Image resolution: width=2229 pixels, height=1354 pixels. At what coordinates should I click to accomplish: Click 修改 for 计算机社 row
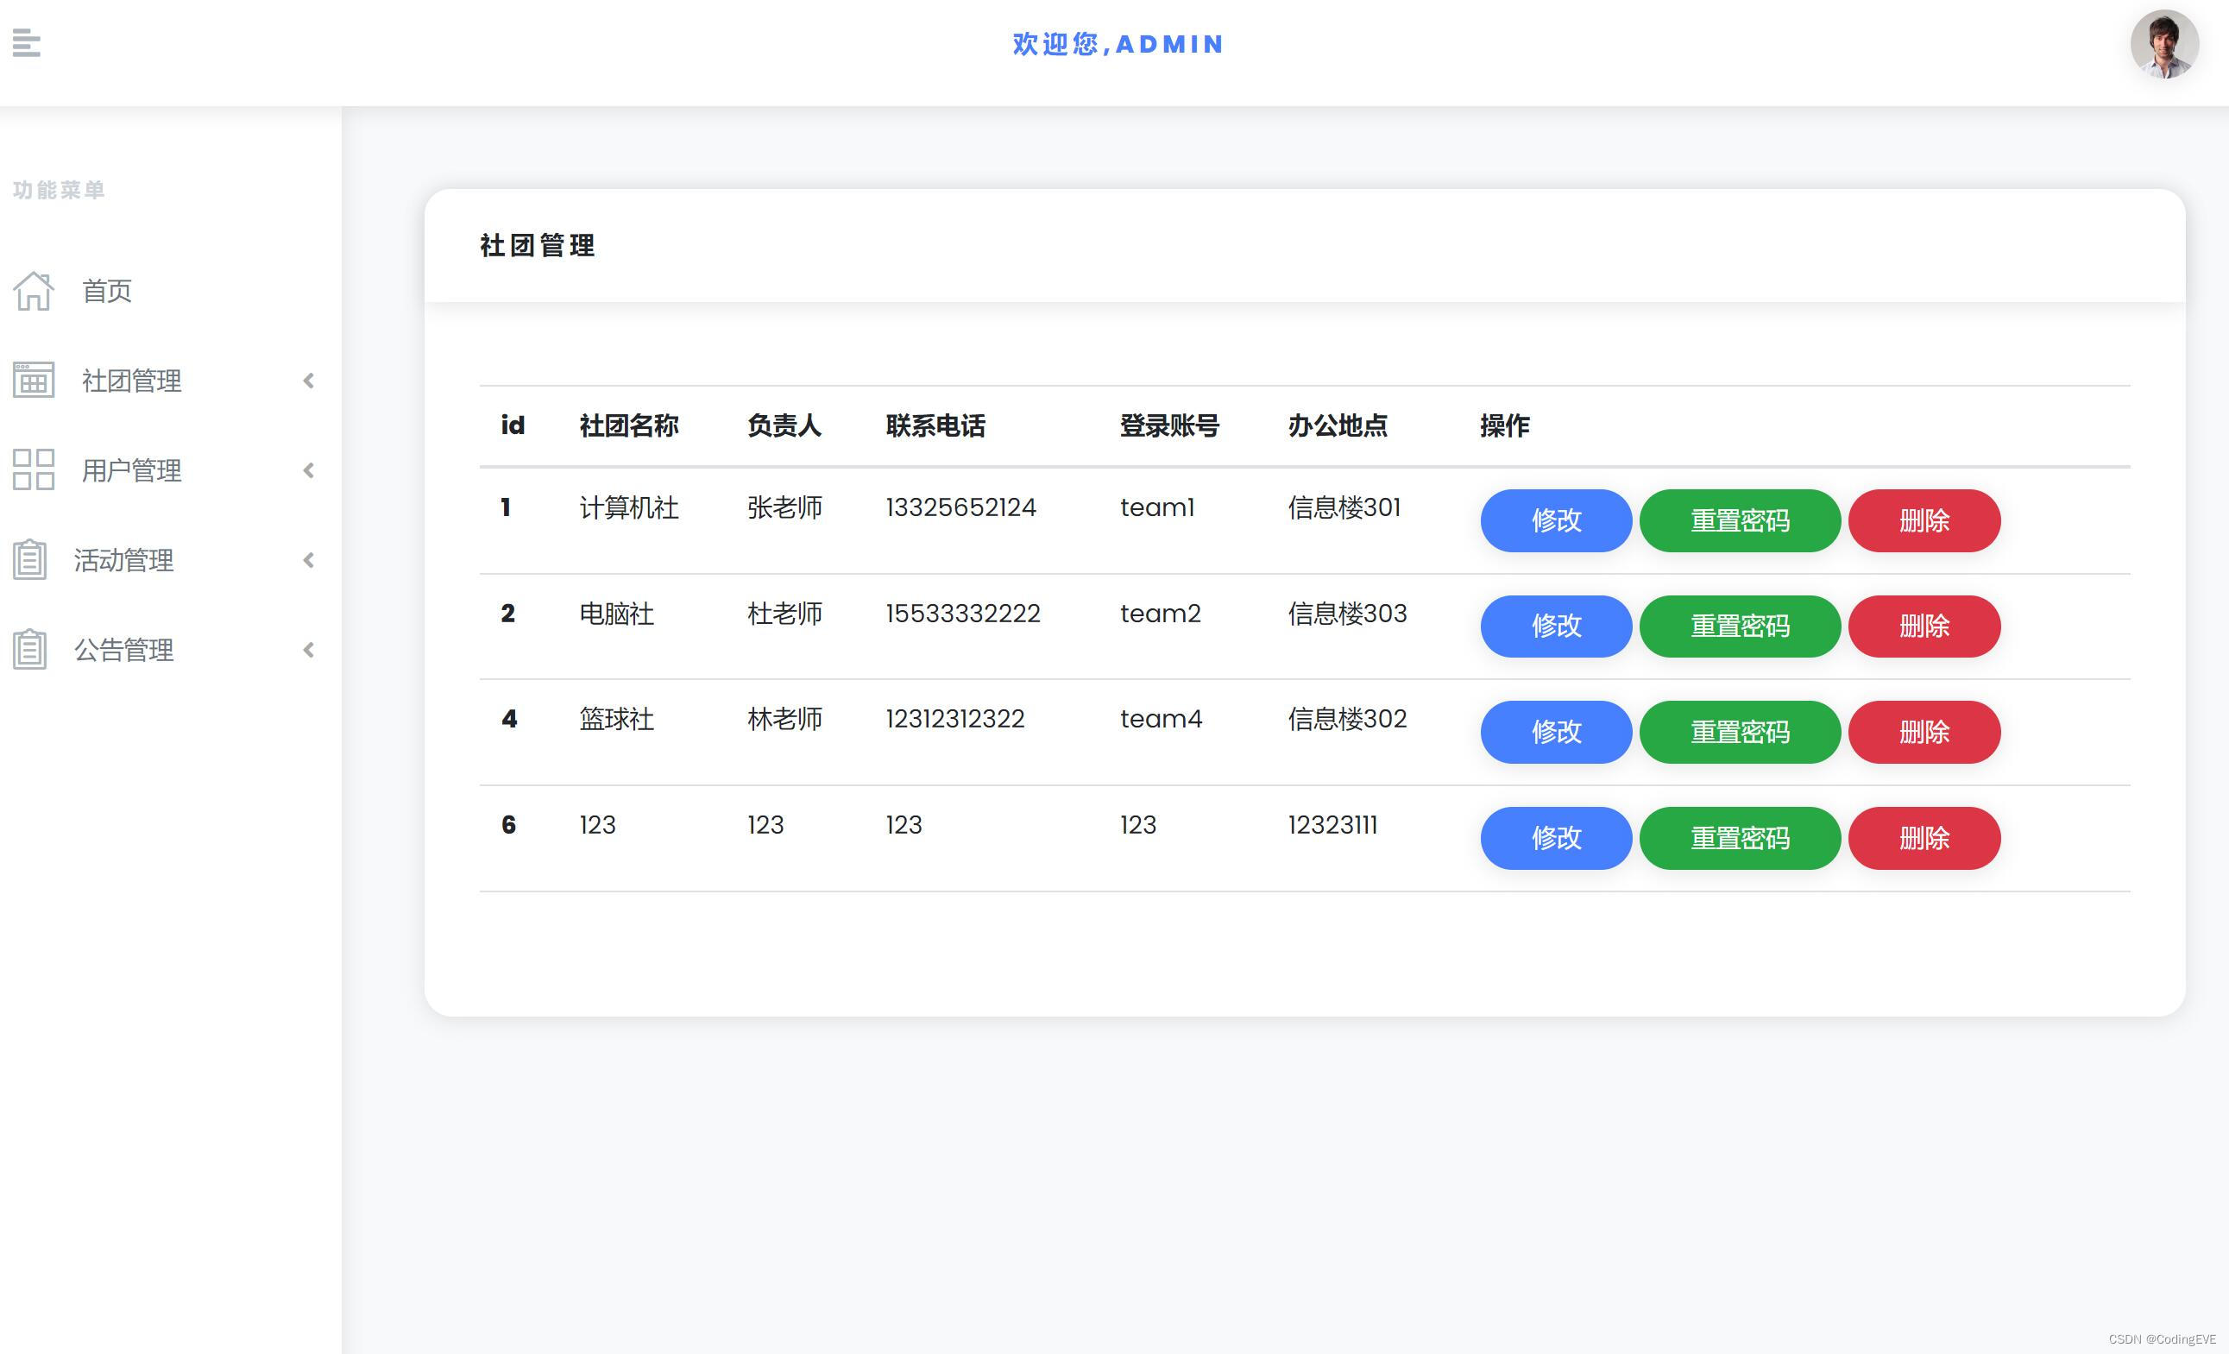click(x=1556, y=521)
